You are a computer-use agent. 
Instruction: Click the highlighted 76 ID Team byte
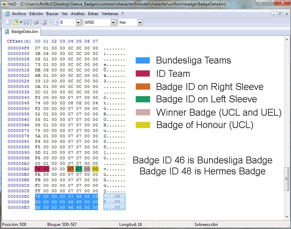tap(38, 169)
